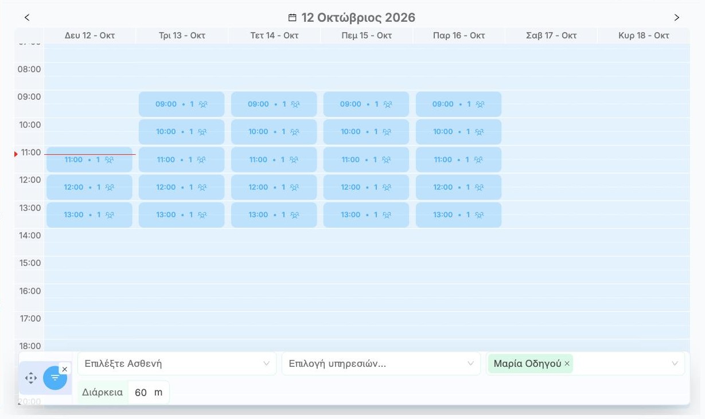Click the Διάρκεια label
The image size is (705, 419).
pos(103,393)
